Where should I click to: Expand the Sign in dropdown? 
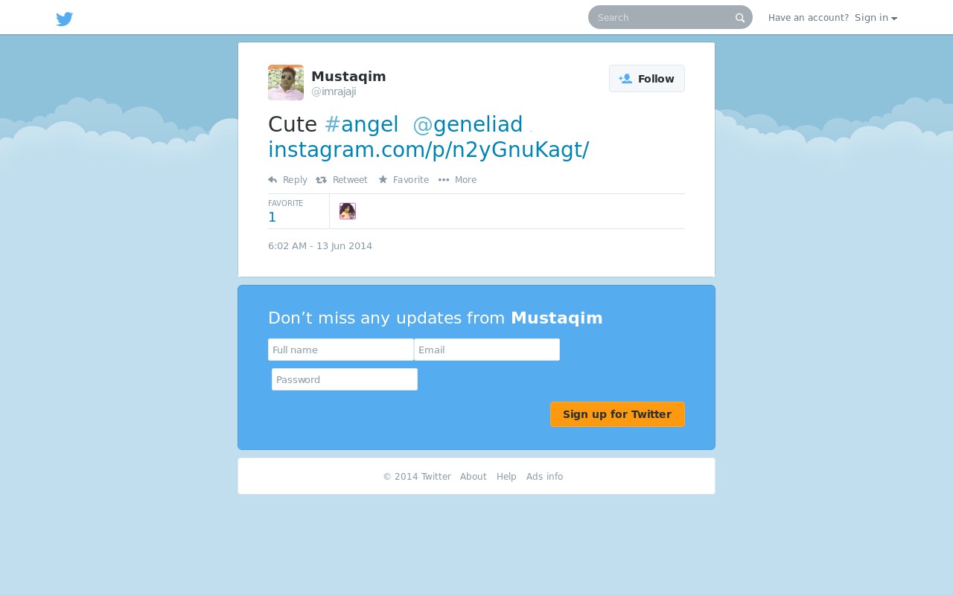pos(876,18)
